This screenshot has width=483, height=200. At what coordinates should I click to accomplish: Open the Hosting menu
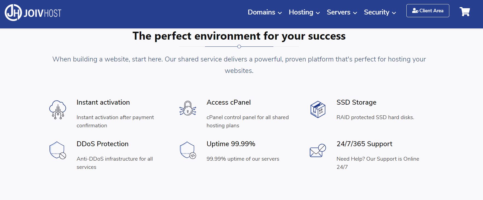(x=304, y=12)
